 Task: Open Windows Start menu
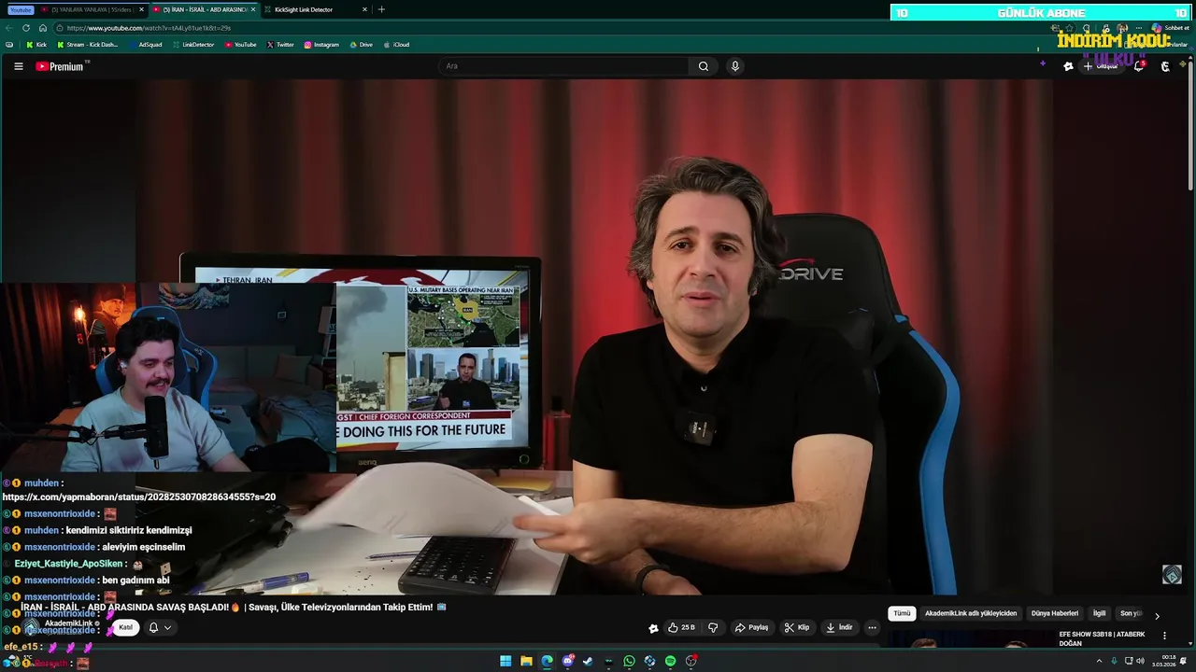[x=505, y=661]
